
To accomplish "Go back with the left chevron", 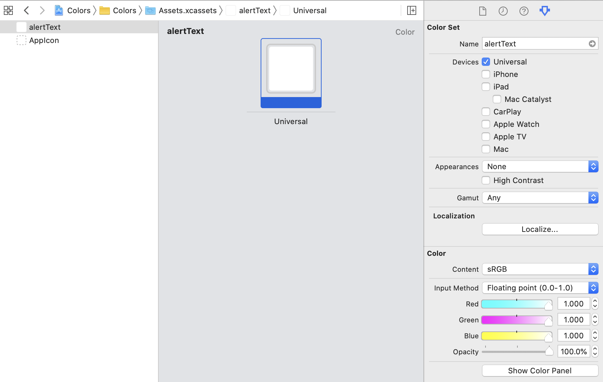I will tap(26, 10).
